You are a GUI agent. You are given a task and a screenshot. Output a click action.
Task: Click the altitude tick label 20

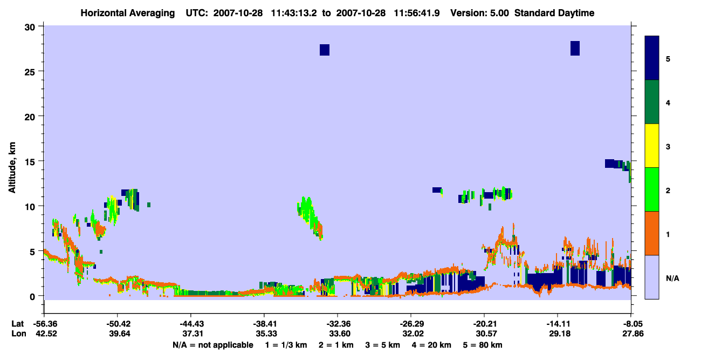(x=31, y=116)
